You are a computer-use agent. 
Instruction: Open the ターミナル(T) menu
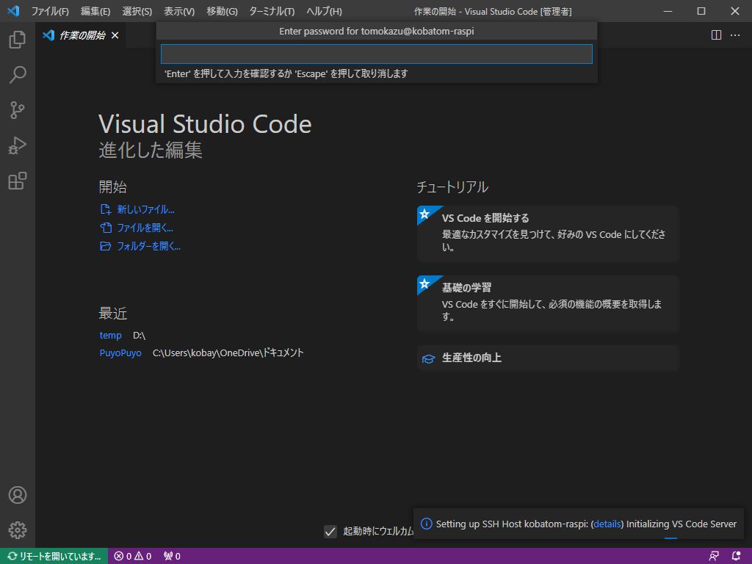[x=272, y=11]
